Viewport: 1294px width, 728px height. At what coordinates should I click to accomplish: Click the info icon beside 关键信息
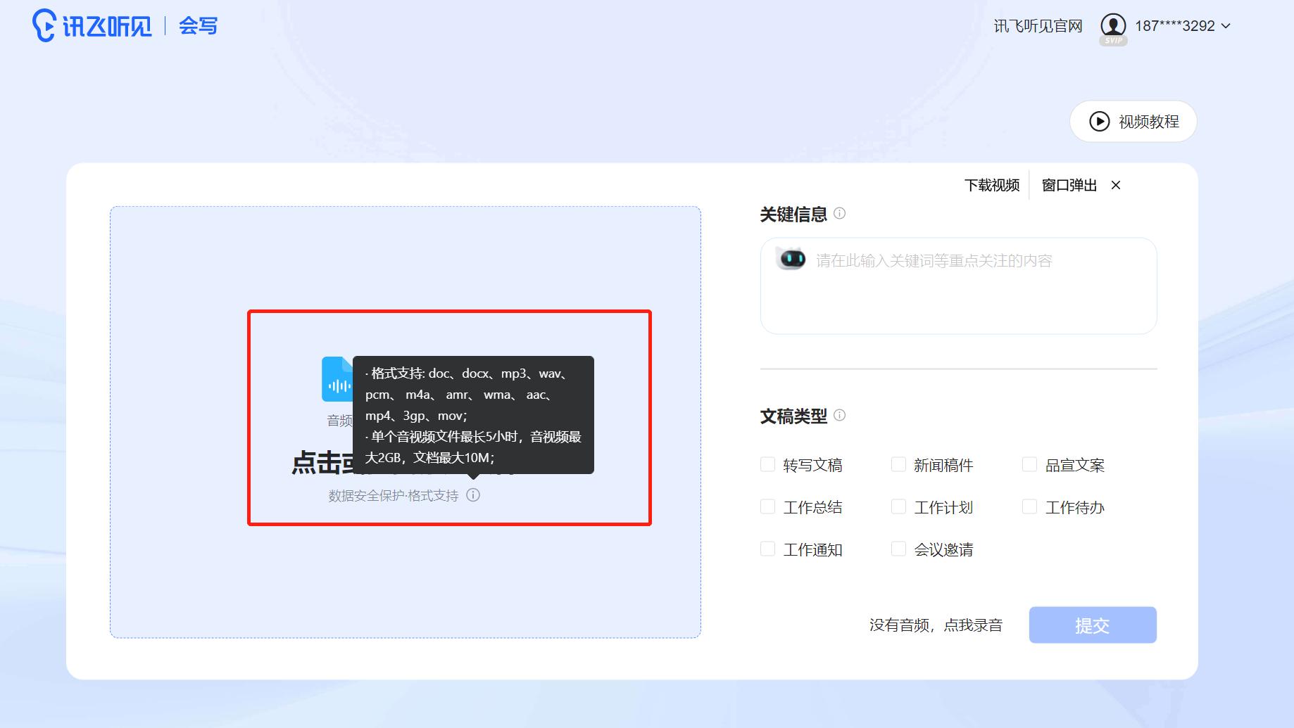(x=839, y=214)
